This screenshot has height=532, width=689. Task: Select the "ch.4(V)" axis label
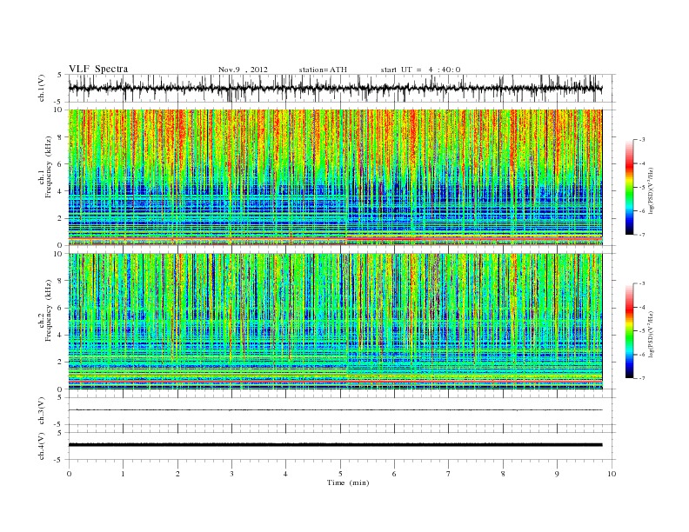pos(42,446)
